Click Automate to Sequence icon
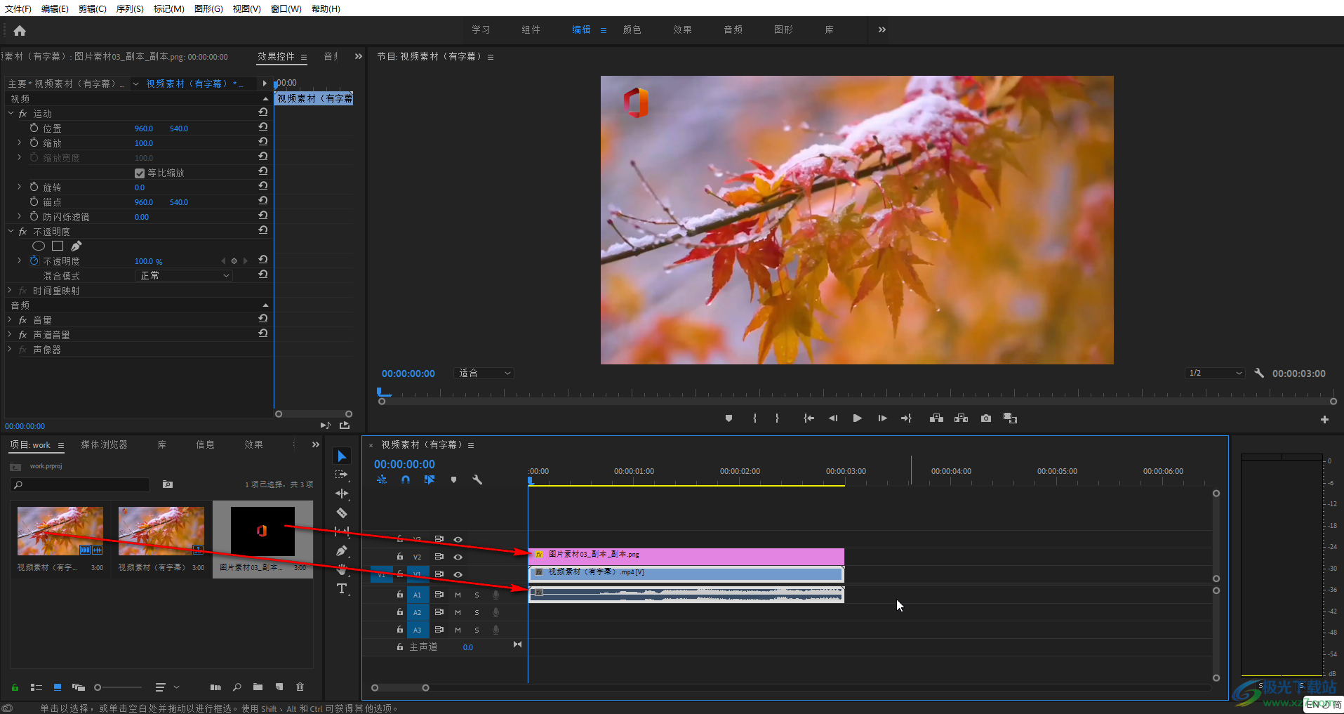1344x714 pixels. coord(215,687)
